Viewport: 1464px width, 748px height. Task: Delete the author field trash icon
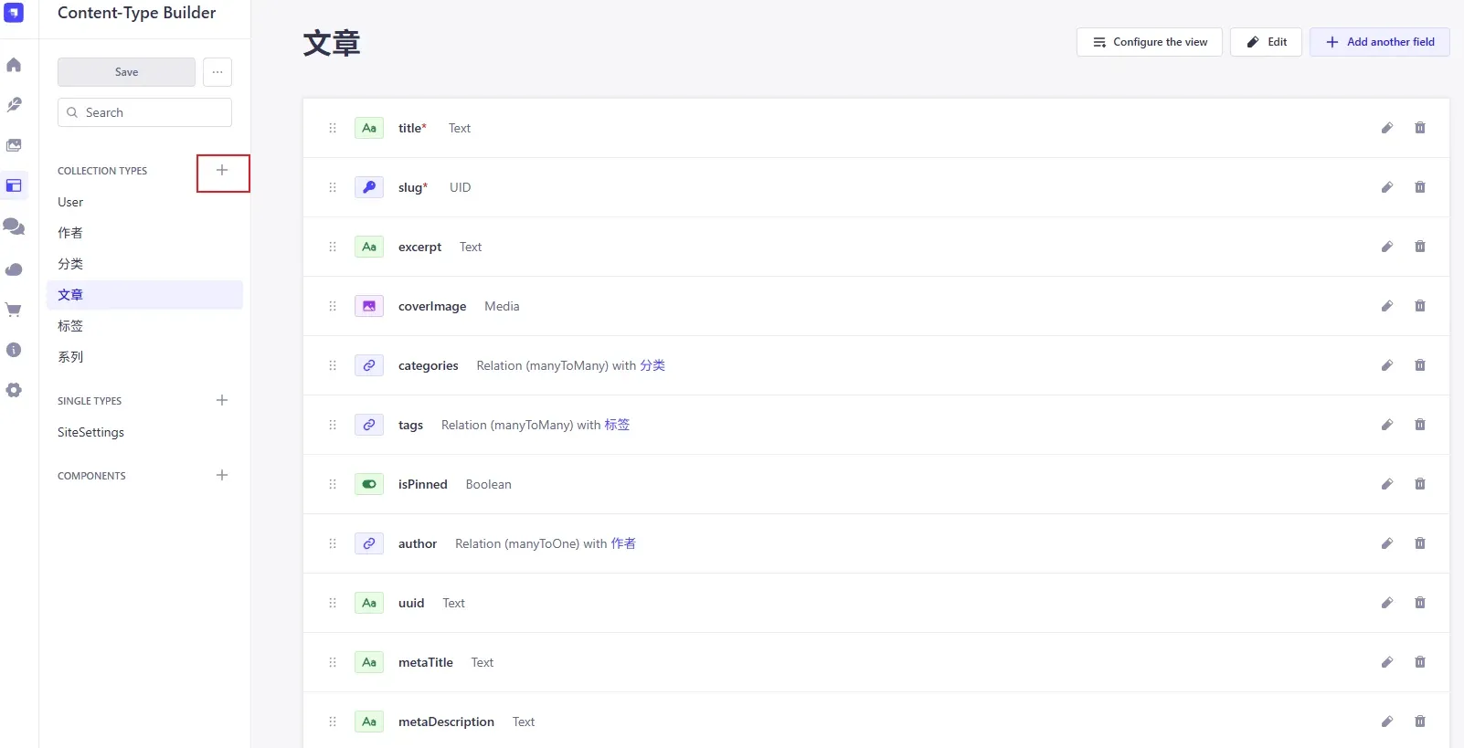1420,543
